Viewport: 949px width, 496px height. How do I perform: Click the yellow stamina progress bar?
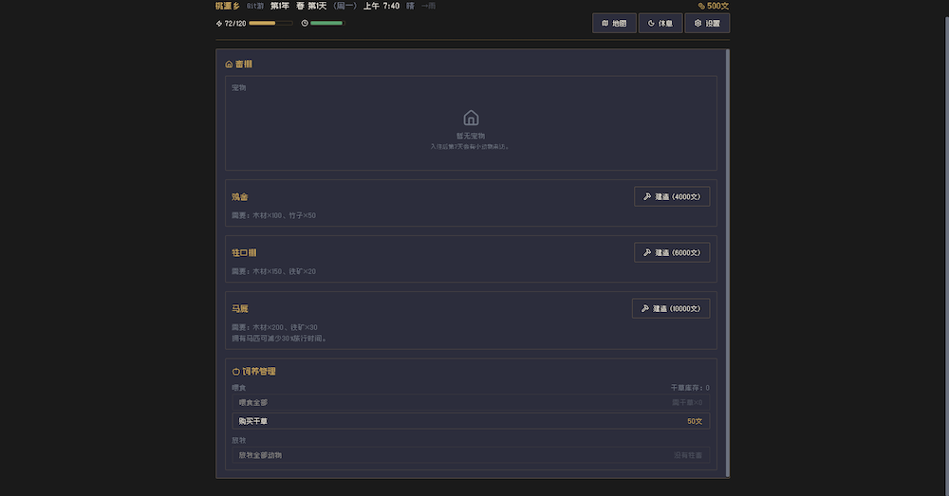(270, 23)
